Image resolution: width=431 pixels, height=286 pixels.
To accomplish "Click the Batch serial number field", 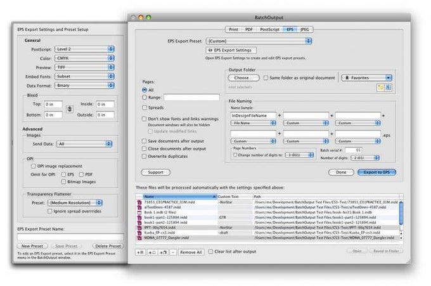I will pyautogui.click(x=354, y=150).
